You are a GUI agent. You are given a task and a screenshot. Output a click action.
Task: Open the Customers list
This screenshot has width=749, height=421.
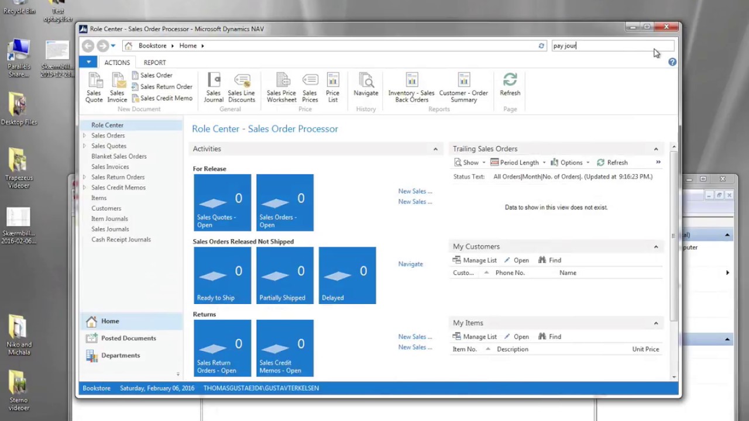click(106, 208)
